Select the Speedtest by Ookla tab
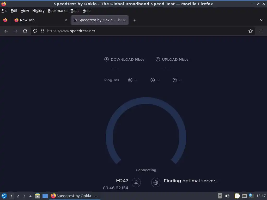 pos(100,20)
